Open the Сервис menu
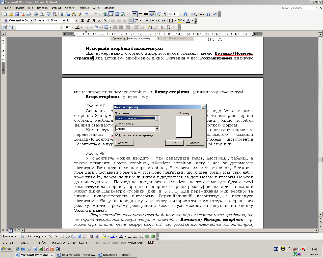The width and height of the screenshot is (323, 258). (x=70, y=8)
